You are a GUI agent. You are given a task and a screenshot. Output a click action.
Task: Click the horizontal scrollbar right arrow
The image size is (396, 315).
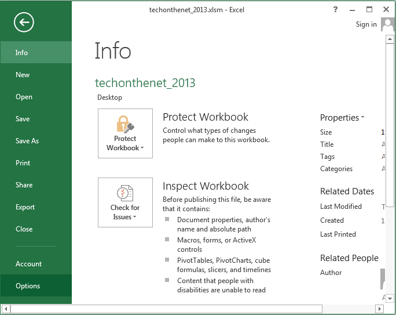pyautogui.click(x=382, y=309)
